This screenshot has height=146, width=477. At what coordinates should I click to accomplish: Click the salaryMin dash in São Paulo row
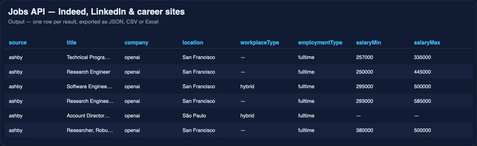click(x=358, y=116)
